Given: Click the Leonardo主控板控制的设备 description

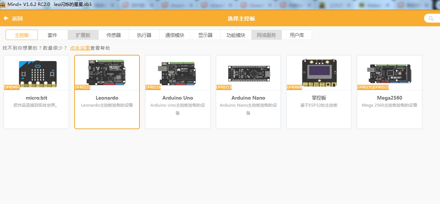Looking at the screenshot, I should click(107, 106).
